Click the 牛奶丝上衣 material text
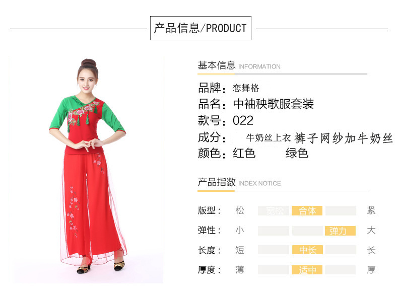Screen dimensions: 398x298 [269, 138]
